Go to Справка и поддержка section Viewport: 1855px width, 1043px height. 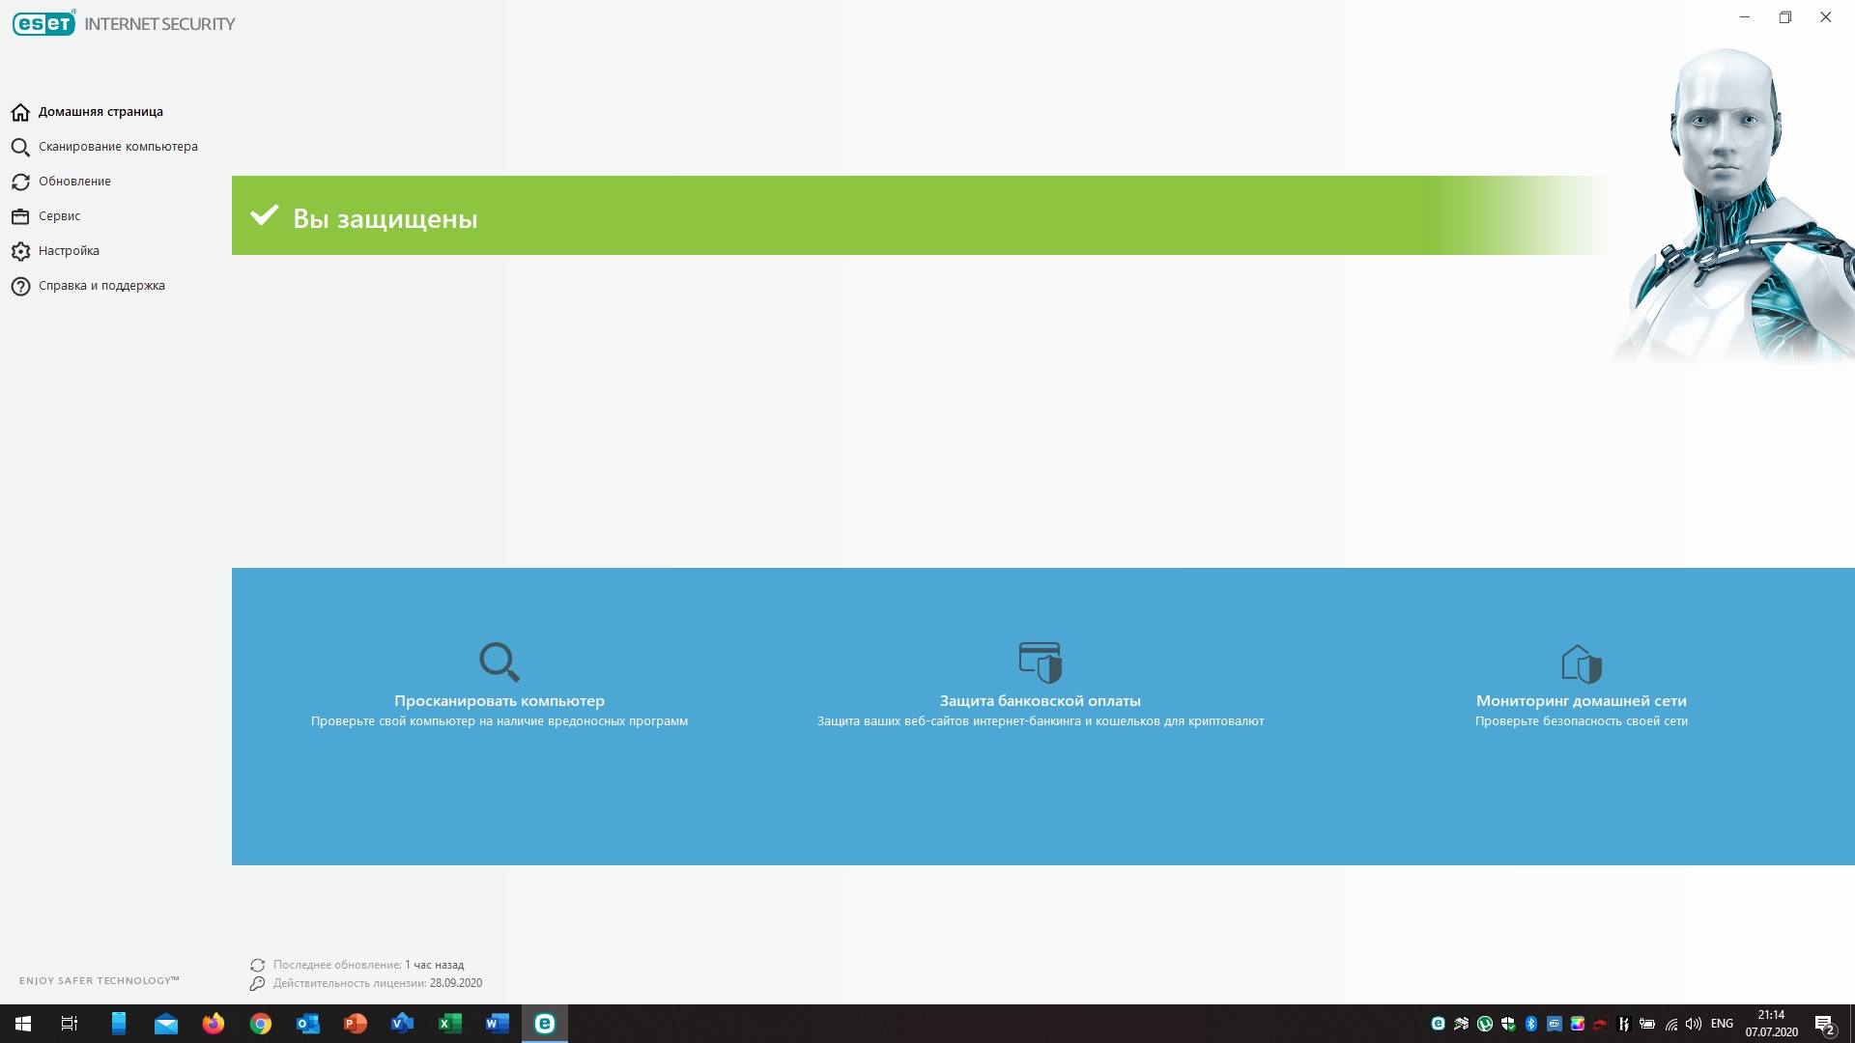[x=101, y=286]
